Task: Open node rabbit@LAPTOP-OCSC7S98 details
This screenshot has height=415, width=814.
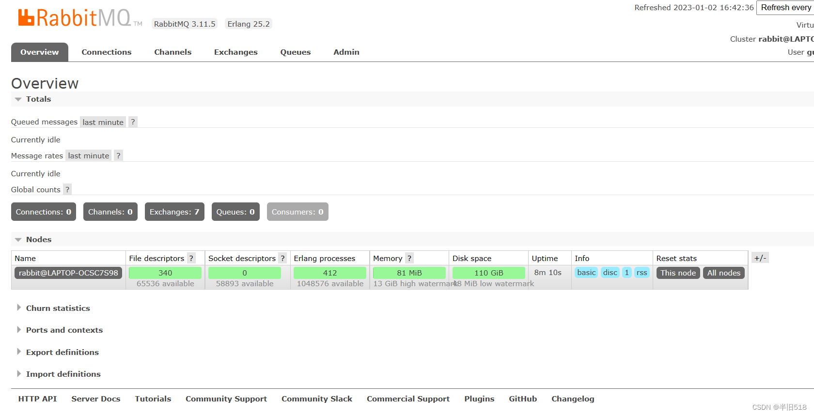Action: coord(68,273)
